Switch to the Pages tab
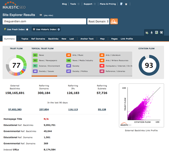The width and height of the screenshot is (169, 152). click(114, 39)
